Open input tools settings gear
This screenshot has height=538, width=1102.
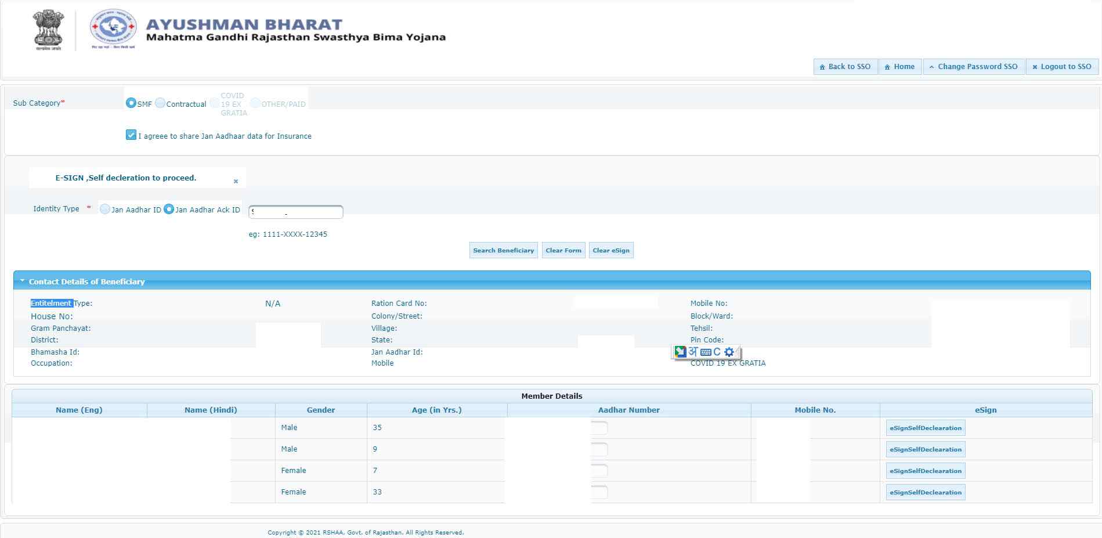point(729,352)
